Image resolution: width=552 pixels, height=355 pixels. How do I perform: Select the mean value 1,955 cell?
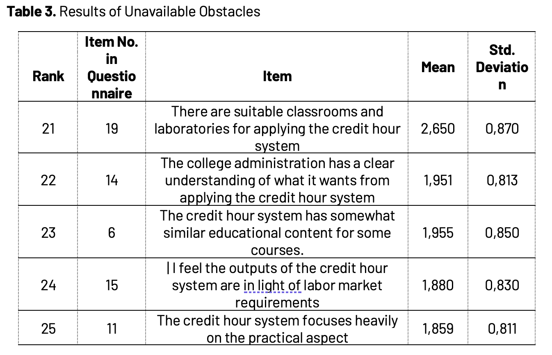pyautogui.click(x=438, y=233)
